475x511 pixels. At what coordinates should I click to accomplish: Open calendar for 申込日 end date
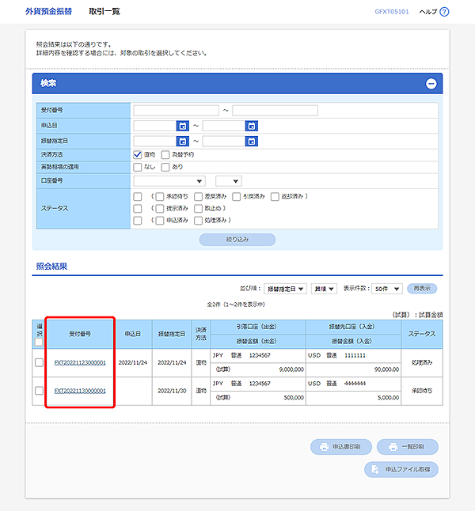tap(252, 126)
